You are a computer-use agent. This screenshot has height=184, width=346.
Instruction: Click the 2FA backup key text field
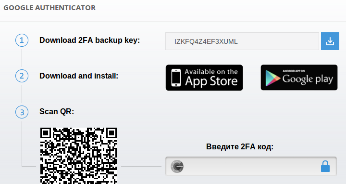pos(242,41)
